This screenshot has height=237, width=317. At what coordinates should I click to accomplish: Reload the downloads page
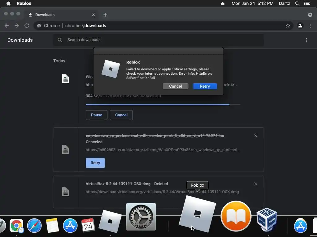[x=27, y=26]
